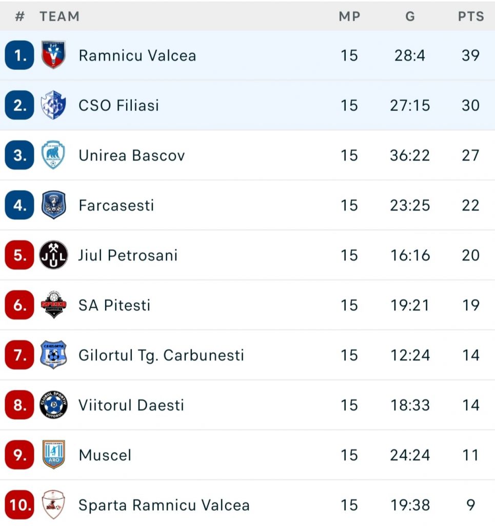This screenshot has height=526, width=495.
Task: Click the Viitorul Daesti round emblem
Action: 53,405
